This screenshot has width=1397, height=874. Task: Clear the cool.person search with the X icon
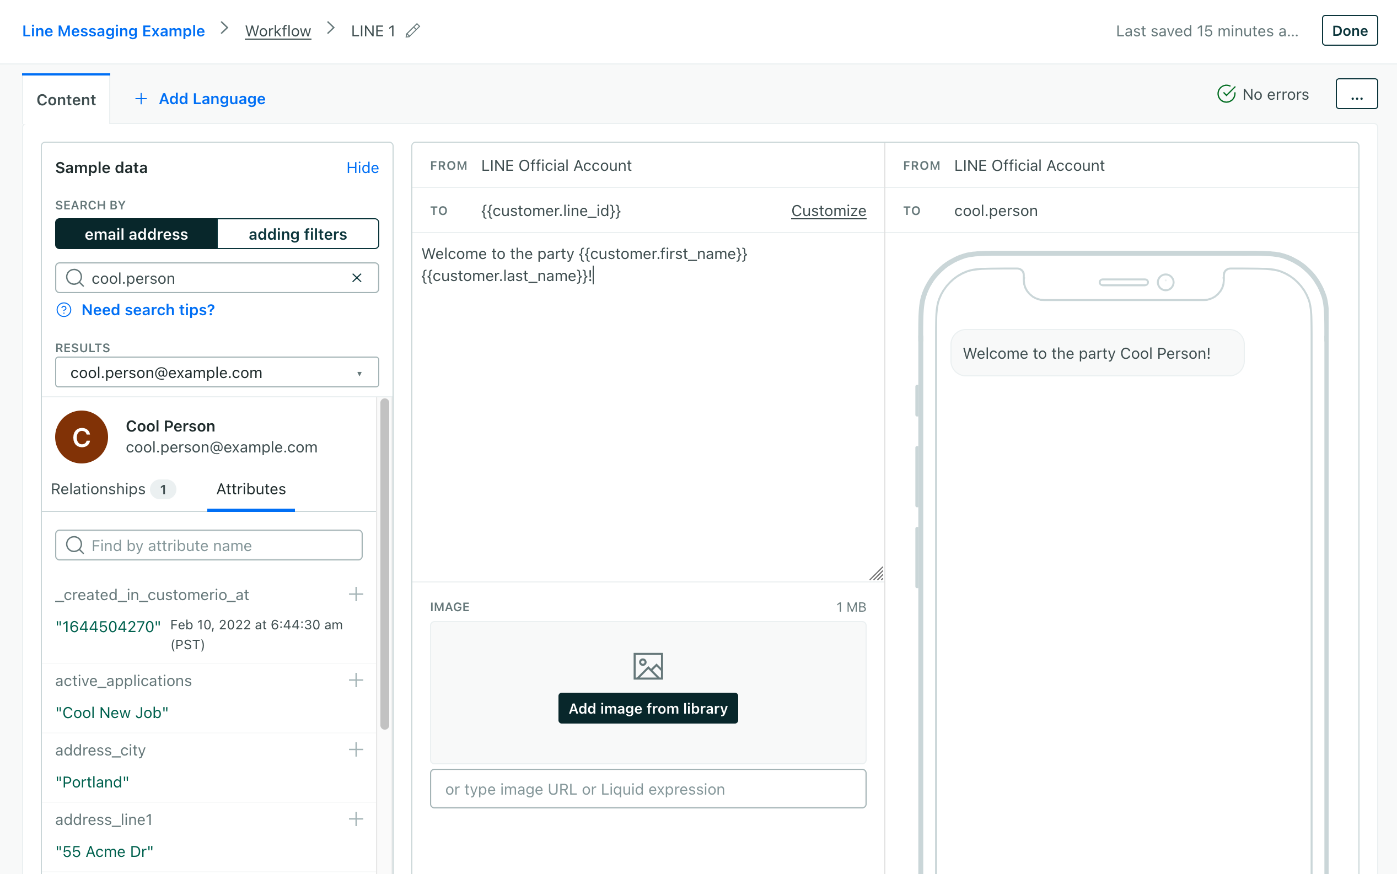(357, 278)
